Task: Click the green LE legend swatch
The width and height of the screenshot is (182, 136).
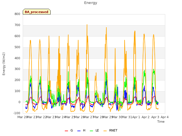Action: 92,131
